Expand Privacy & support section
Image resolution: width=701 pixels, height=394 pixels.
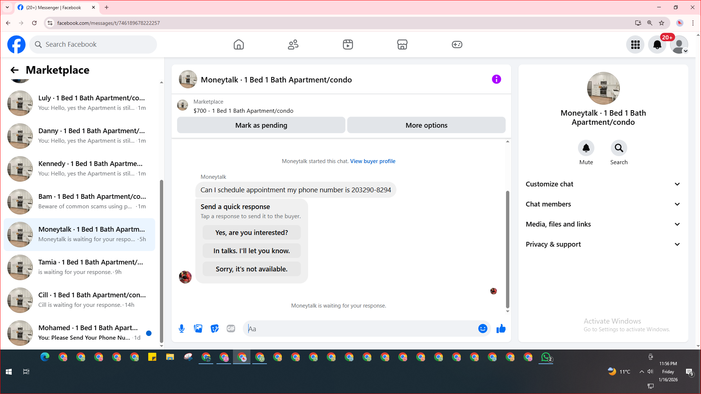pyautogui.click(x=603, y=244)
